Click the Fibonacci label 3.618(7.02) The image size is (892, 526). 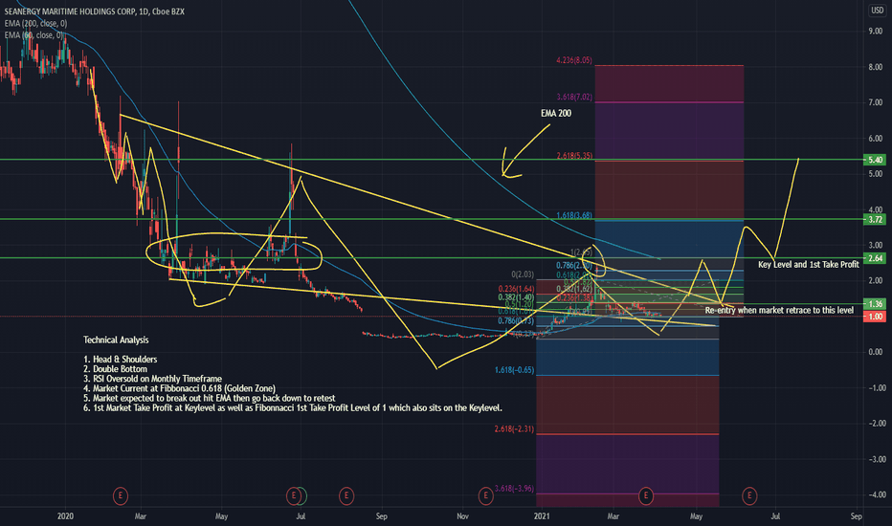pyautogui.click(x=574, y=98)
